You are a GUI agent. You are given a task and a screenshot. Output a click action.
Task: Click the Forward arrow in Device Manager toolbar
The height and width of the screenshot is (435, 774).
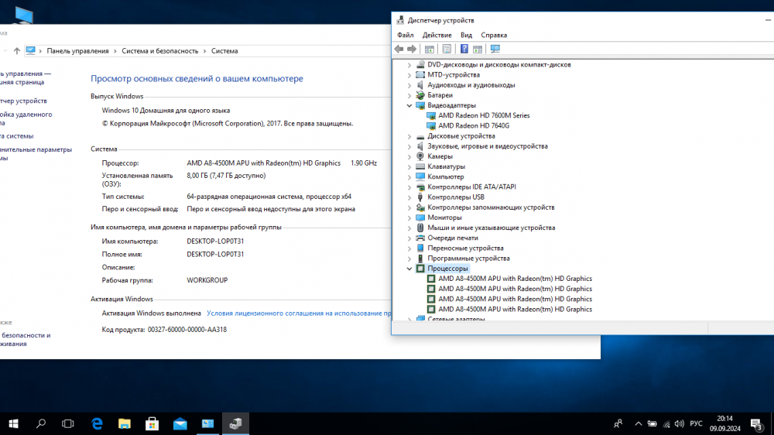412,49
